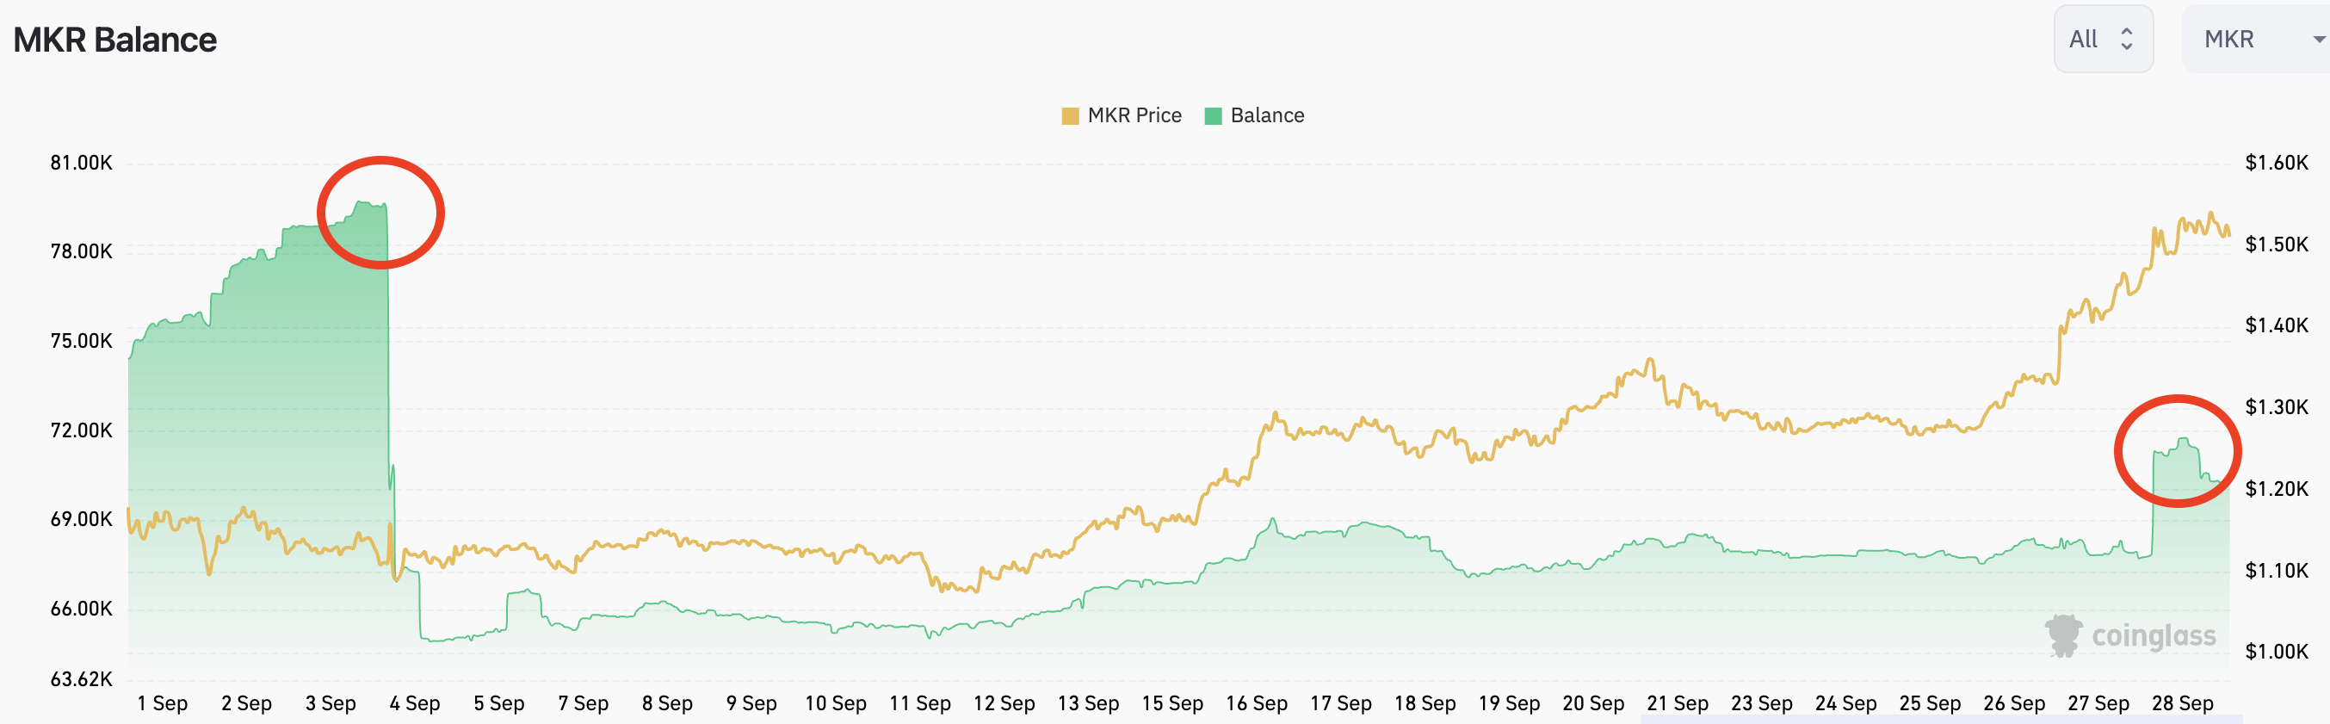Click the red circle near 28 Sep spike
Screen dimensions: 2330x724
tap(2177, 451)
